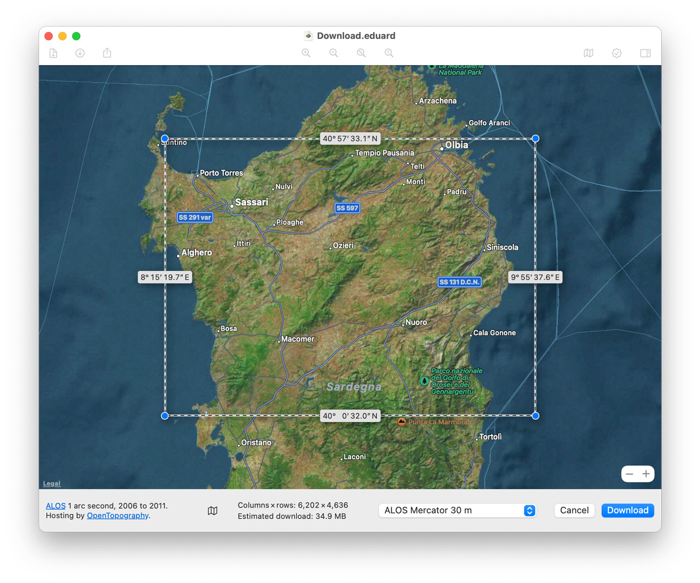Click the Download button

pos(627,510)
